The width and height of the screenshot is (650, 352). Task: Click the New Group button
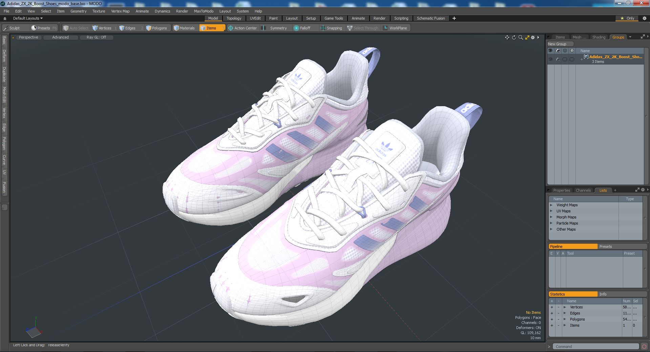tap(560, 44)
